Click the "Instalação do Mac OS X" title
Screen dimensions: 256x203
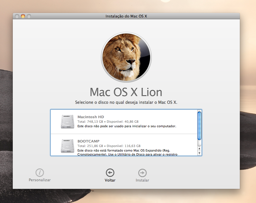[x=126, y=16]
